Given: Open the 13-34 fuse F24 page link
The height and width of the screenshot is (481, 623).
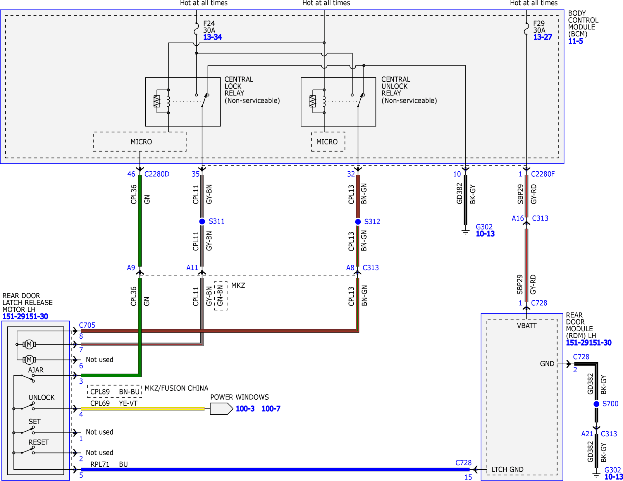Looking at the screenshot, I should pos(212,37).
